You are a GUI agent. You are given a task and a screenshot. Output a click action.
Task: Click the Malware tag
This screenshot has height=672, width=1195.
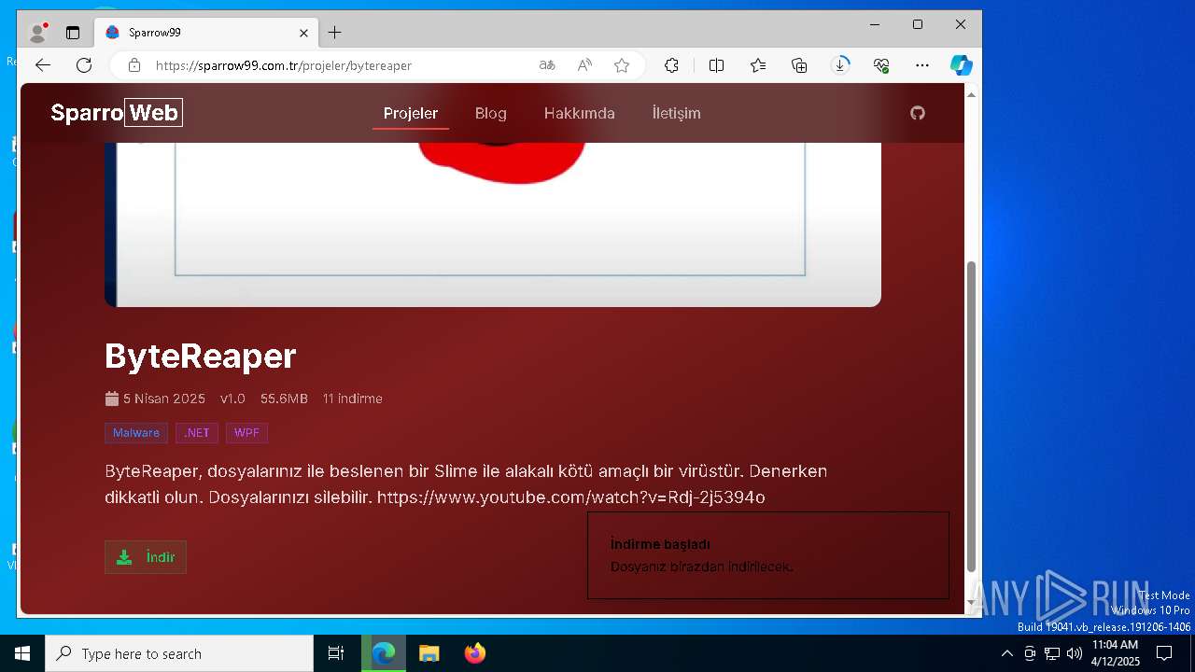(x=136, y=433)
